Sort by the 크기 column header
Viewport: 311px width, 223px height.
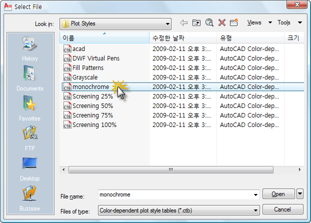(x=294, y=37)
